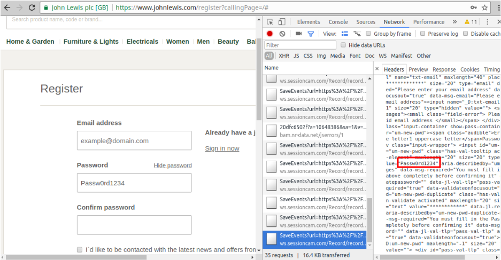Open the Home & Garden menu
The image size is (501, 260).
[x=30, y=42]
